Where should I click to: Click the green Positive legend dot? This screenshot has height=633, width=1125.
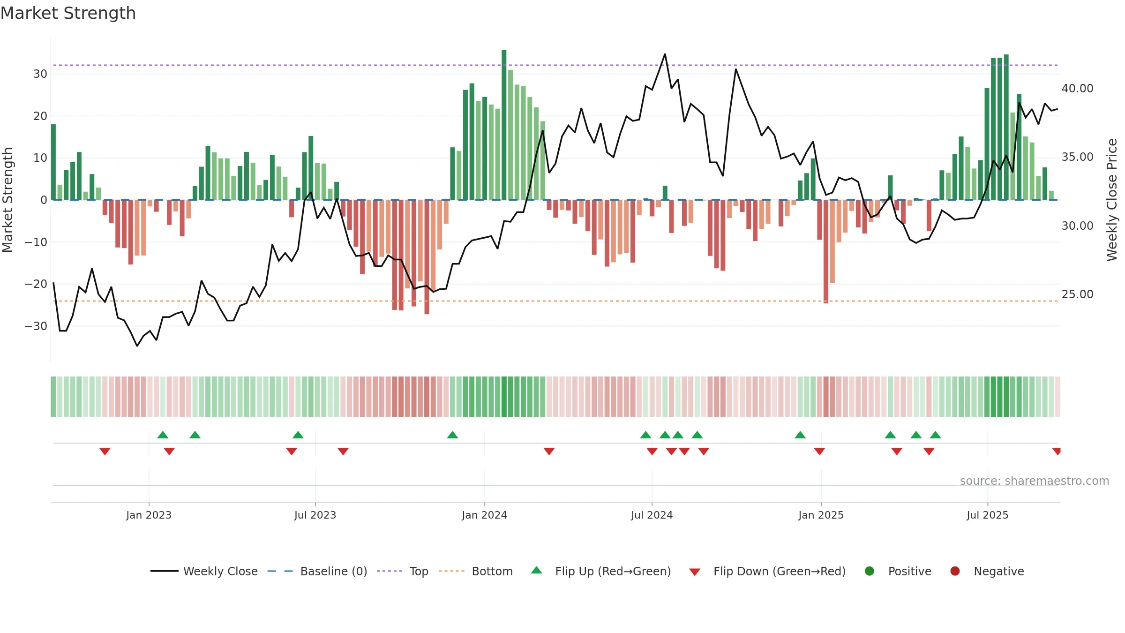pos(870,571)
